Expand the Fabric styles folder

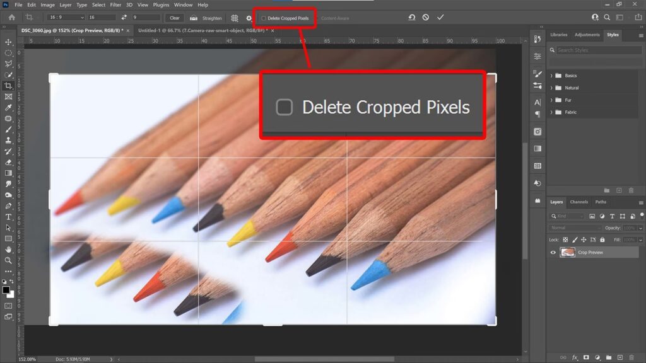click(551, 112)
